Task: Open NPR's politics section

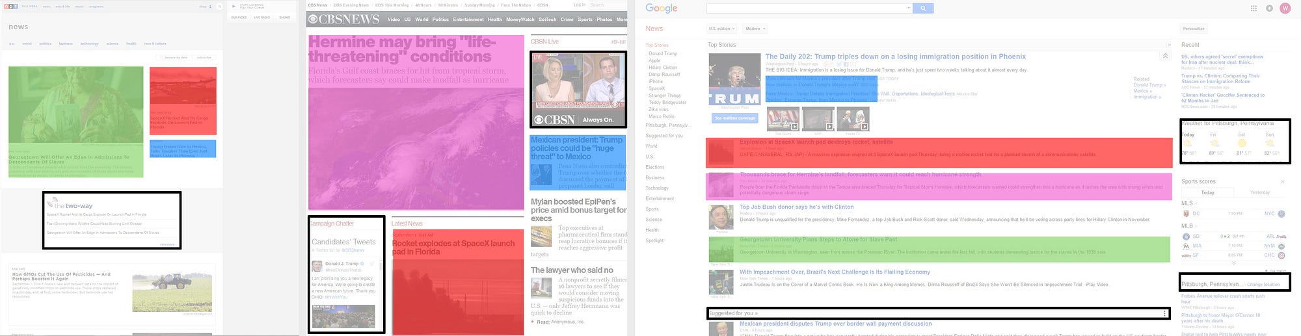Action: click(45, 44)
